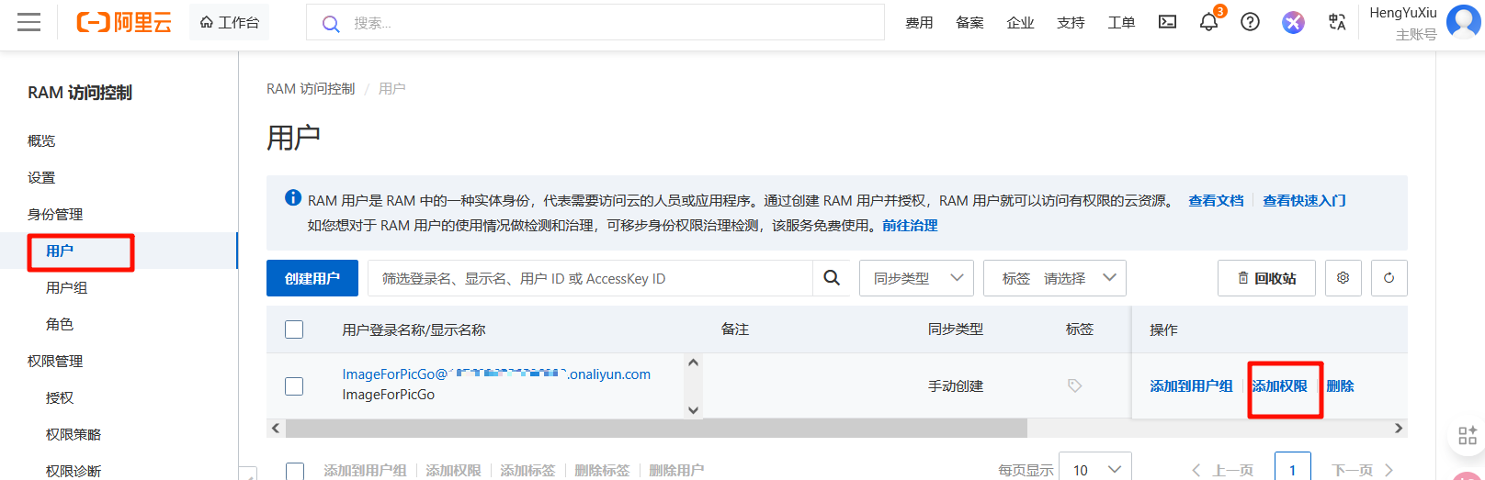
Task: Switch language with the translate icon
Action: 1337,22
